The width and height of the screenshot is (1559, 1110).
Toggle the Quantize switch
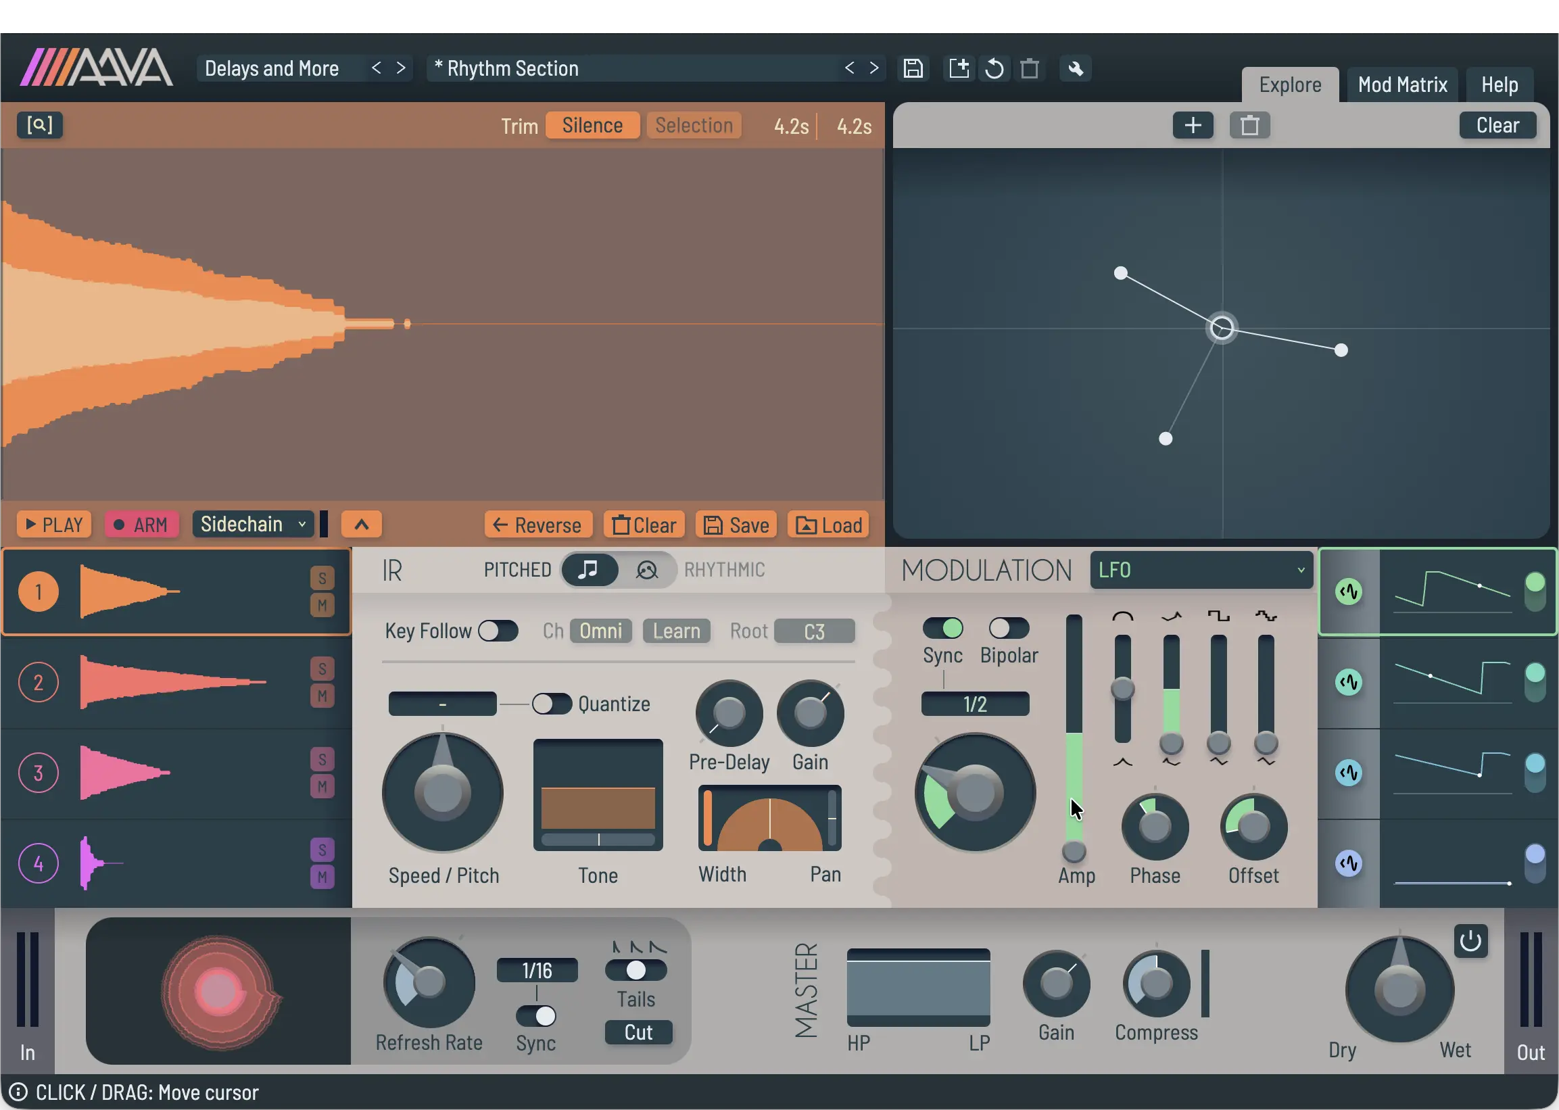[x=552, y=703]
